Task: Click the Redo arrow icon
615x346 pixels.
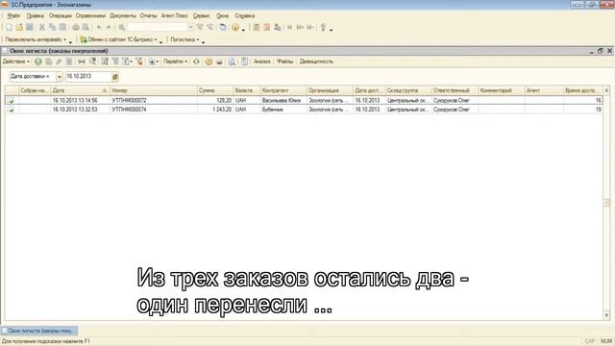Action: coord(109,28)
